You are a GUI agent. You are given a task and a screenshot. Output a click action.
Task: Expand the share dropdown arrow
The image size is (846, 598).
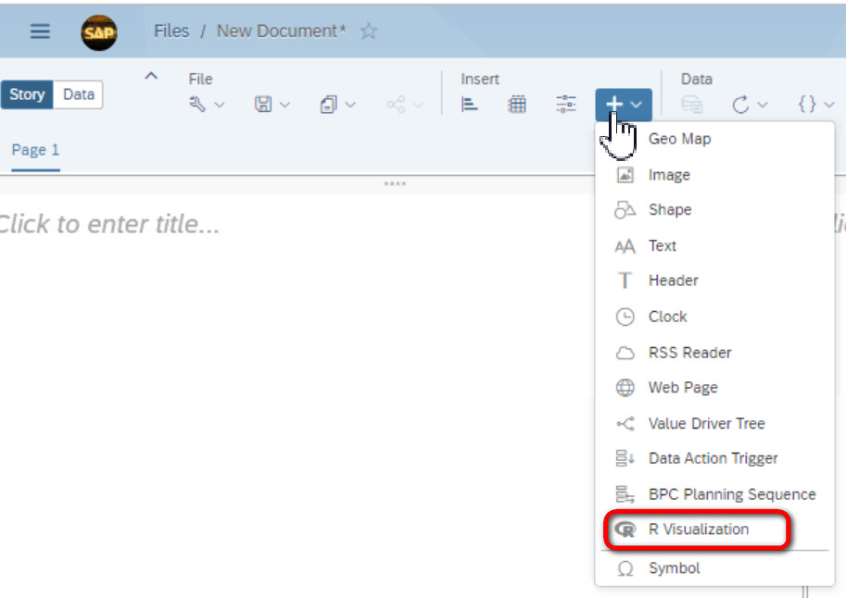(x=418, y=105)
